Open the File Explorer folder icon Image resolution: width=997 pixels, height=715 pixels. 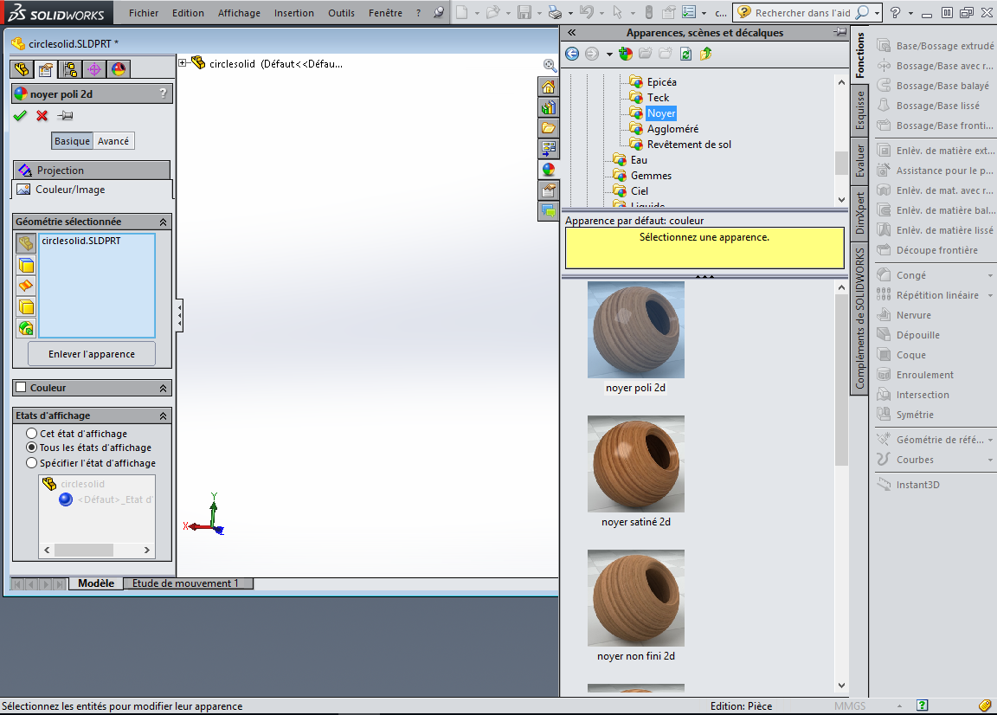coord(548,128)
